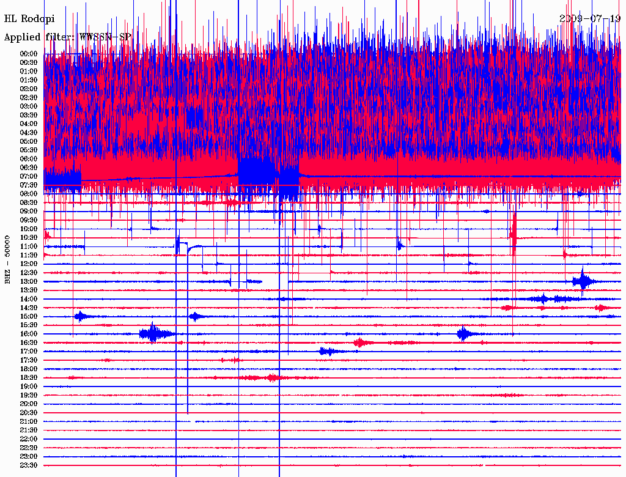The width and height of the screenshot is (626, 477).
Task: Click the 22:00 time label
Action: point(29,439)
